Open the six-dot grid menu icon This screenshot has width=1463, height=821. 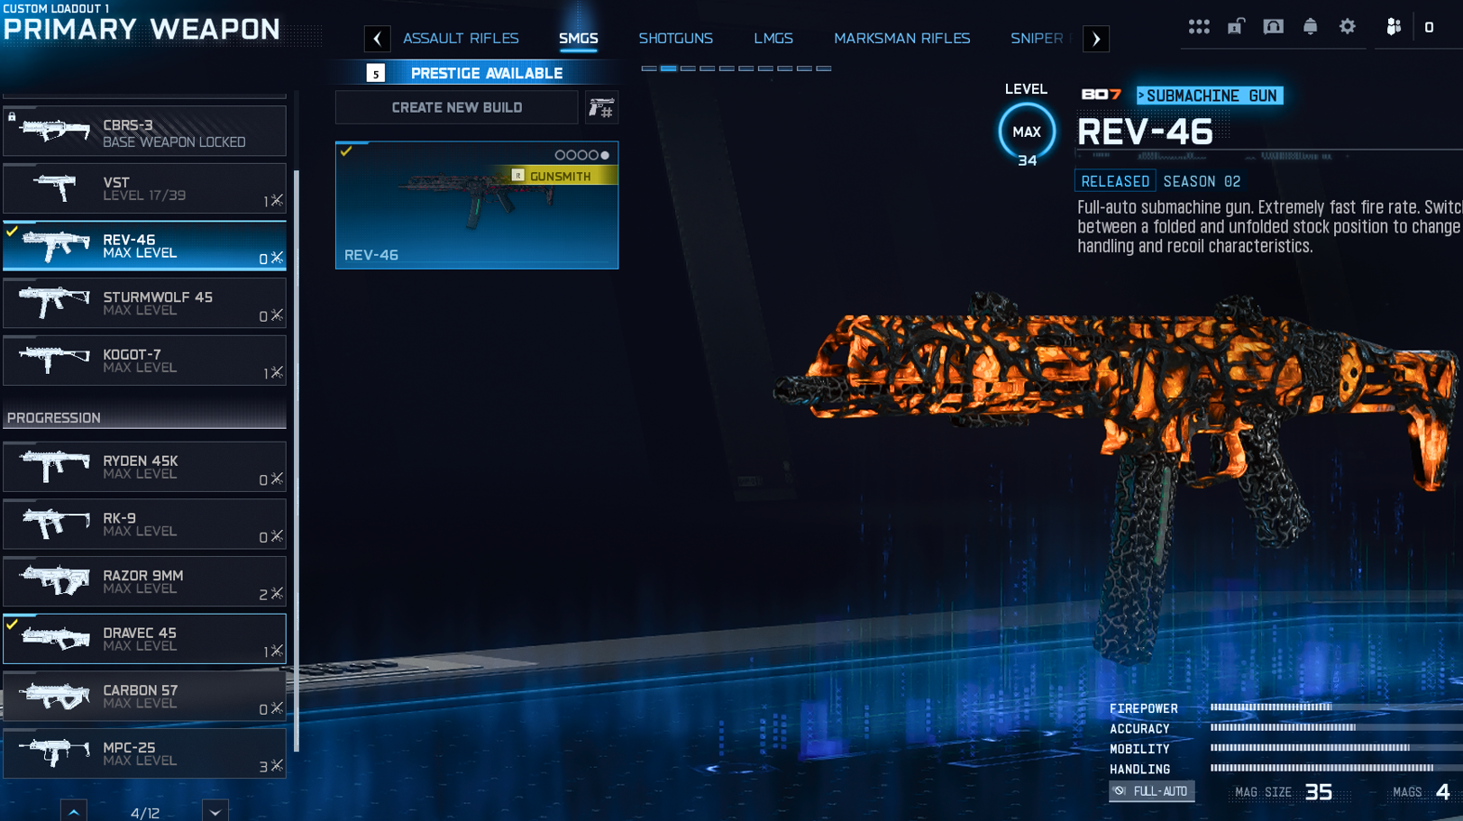coord(1198,27)
